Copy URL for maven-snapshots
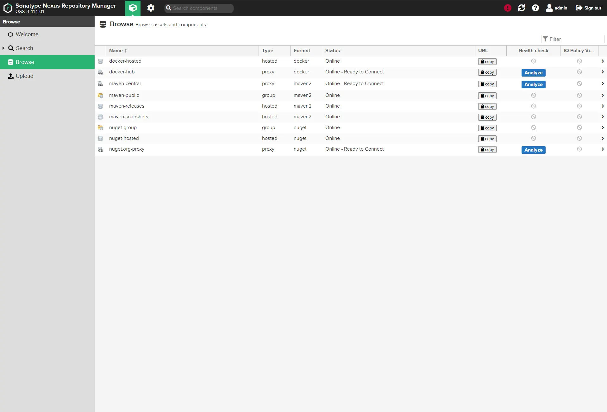 tap(487, 117)
